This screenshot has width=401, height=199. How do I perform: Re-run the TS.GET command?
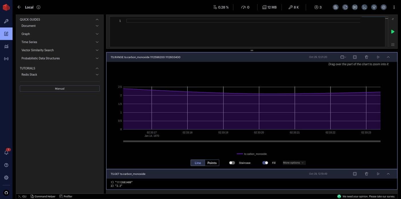point(378,174)
